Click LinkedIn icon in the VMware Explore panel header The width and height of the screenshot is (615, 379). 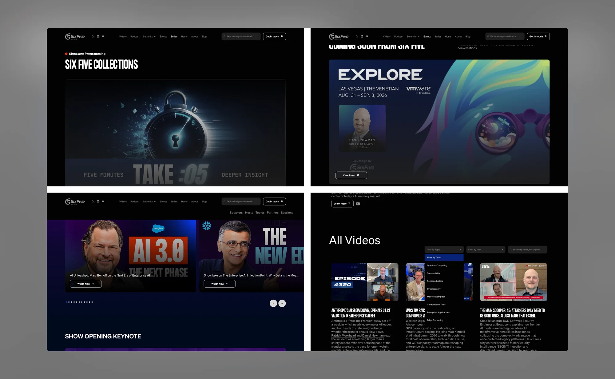(362, 36)
